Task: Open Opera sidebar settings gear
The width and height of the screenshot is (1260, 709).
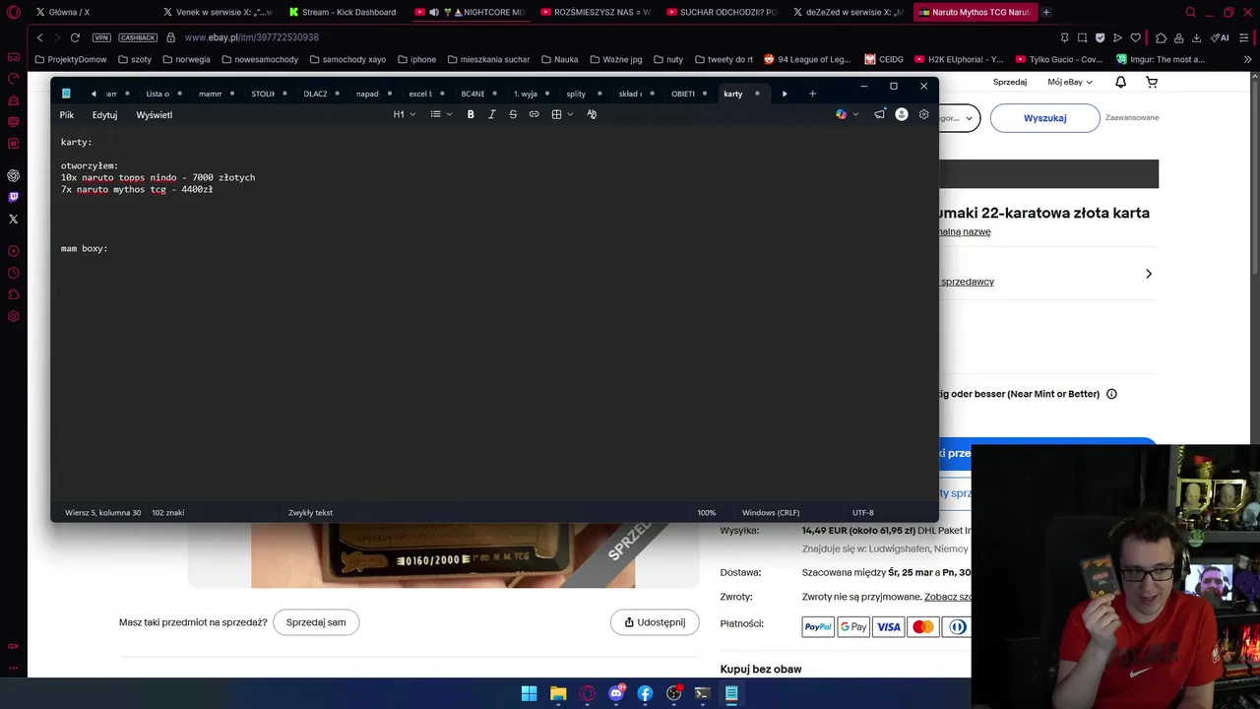Action: [x=13, y=316]
